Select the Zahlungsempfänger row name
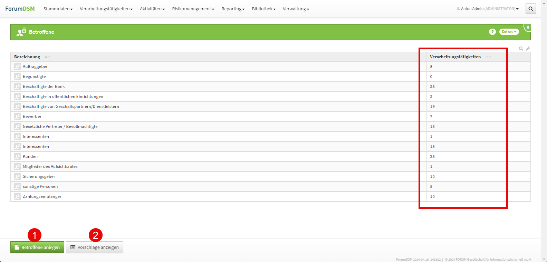547x262 pixels. click(x=42, y=196)
